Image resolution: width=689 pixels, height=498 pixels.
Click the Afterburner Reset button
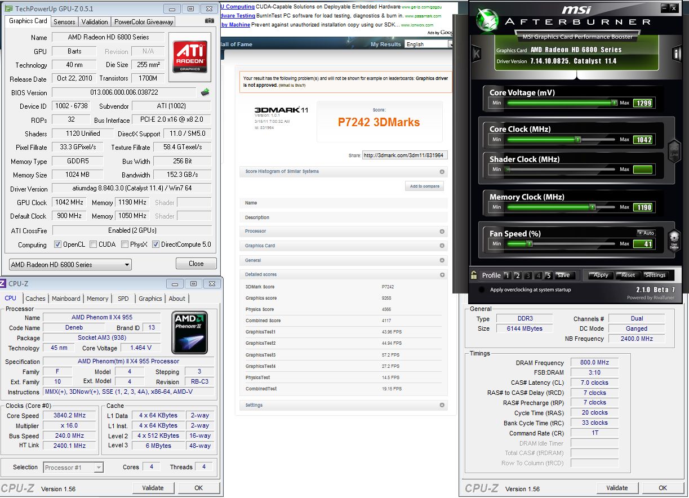(628, 275)
